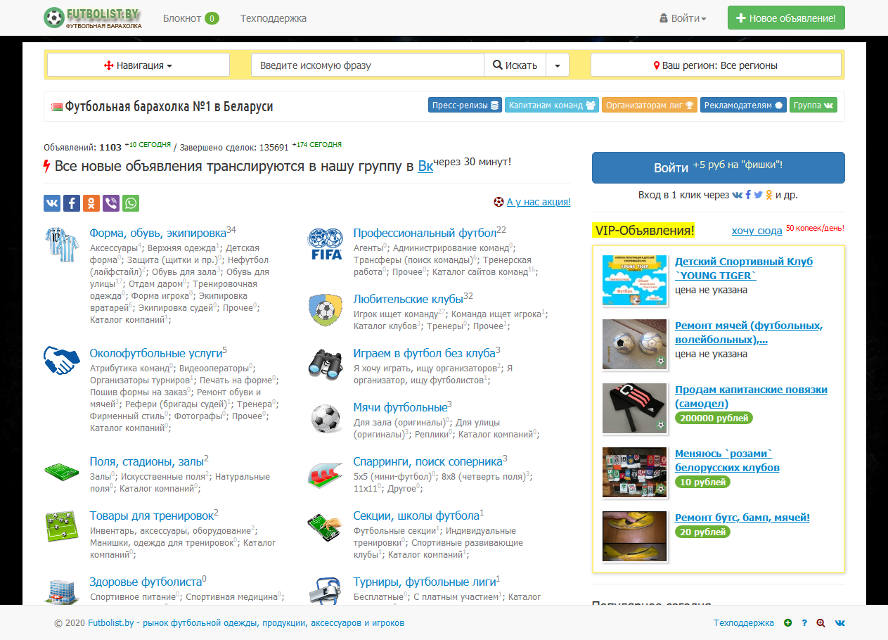The height and width of the screenshot is (640, 888).
Task: Click the handshake services category icon
Action: coord(61,361)
